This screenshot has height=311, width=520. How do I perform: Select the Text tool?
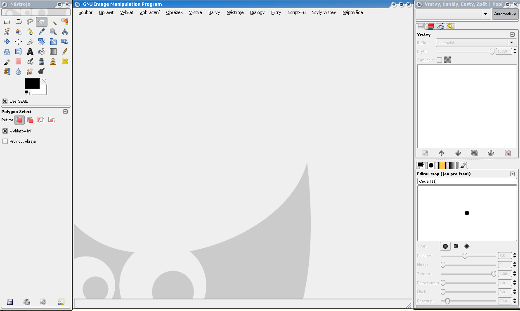(x=30, y=52)
